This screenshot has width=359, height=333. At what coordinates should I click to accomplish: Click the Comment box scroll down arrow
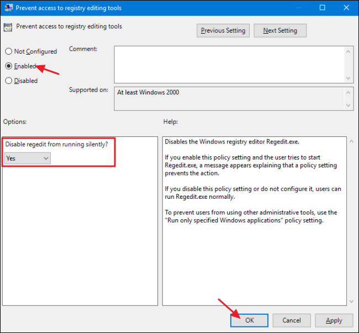(349, 78)
